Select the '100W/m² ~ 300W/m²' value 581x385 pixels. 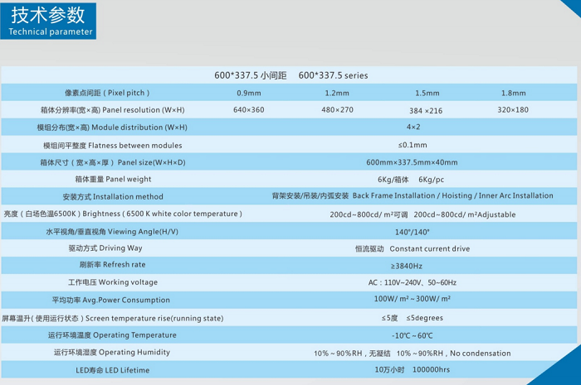tap(413, 299)
